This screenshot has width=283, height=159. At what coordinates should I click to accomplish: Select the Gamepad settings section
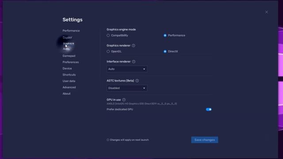[69, 56]
